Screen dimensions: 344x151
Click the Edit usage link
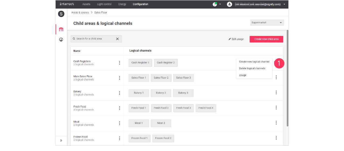tap(236, 39)
